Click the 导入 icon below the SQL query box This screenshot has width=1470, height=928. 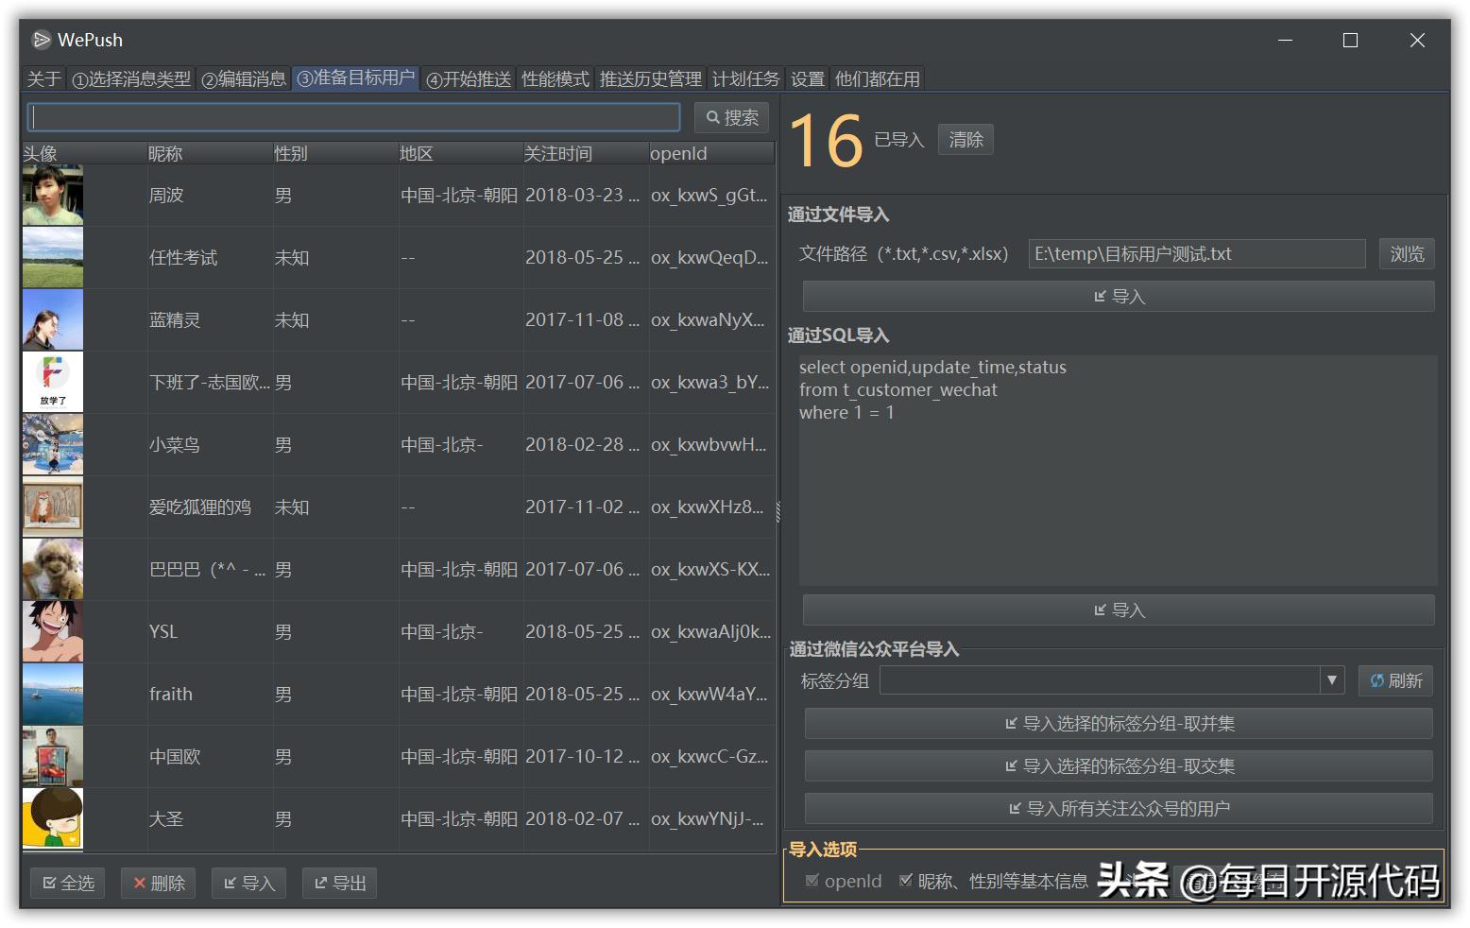click(1102, 610)
